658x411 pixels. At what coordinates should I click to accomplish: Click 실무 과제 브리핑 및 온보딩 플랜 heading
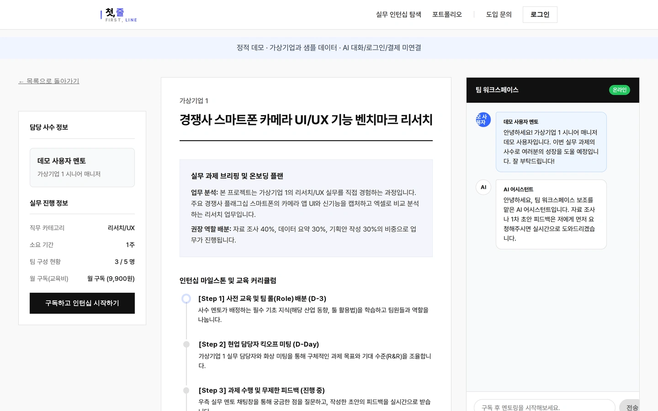[237, 176]
